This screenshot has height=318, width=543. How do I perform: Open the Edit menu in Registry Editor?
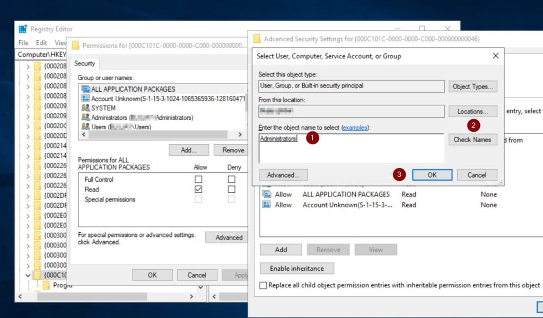[x=41, y=42]
